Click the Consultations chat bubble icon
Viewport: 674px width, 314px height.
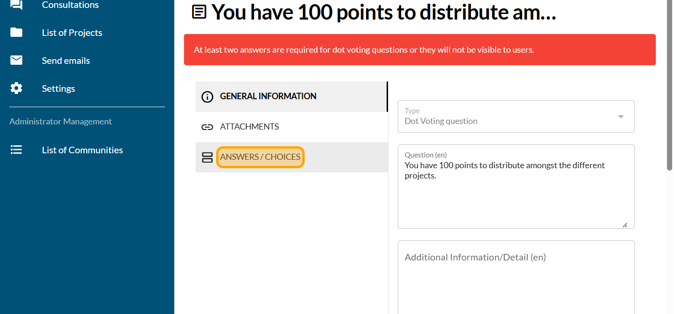coord(16,5)
